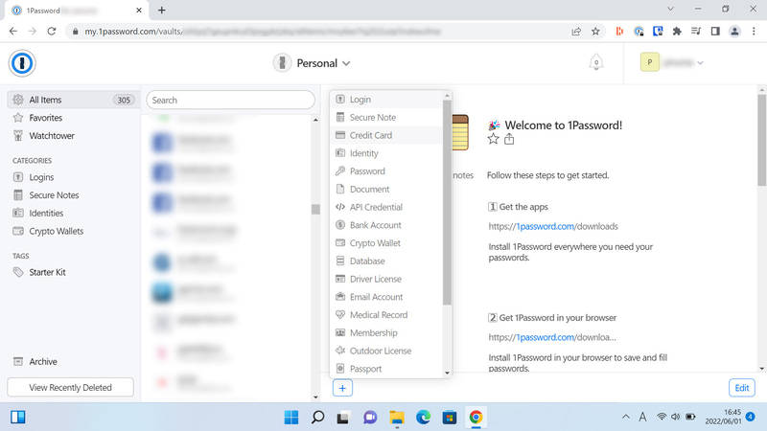
Task: Show hidden system tray icons
Action: (626, 417)
